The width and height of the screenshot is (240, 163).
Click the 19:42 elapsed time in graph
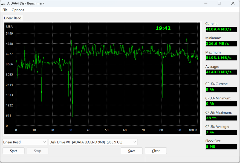[x=163, y=28]
